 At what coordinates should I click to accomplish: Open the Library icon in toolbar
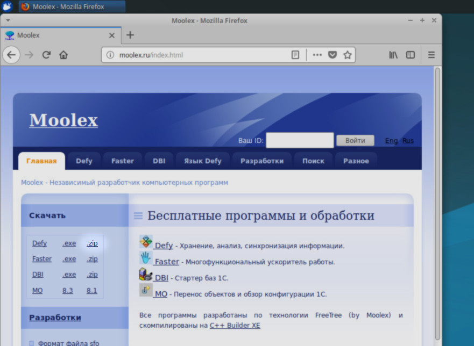click(393, 55)
